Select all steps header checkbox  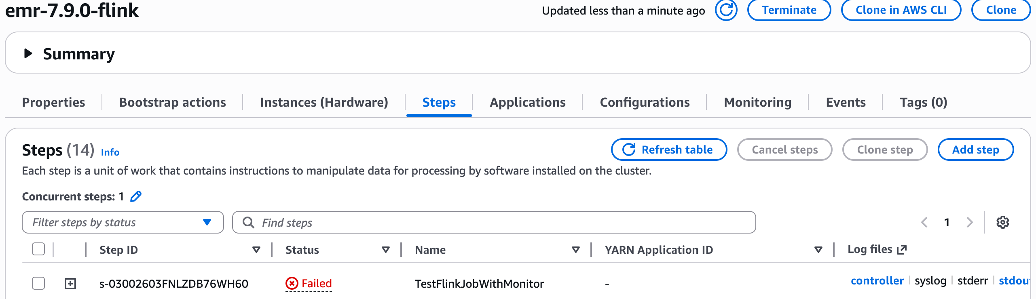[x=38, y=249]
